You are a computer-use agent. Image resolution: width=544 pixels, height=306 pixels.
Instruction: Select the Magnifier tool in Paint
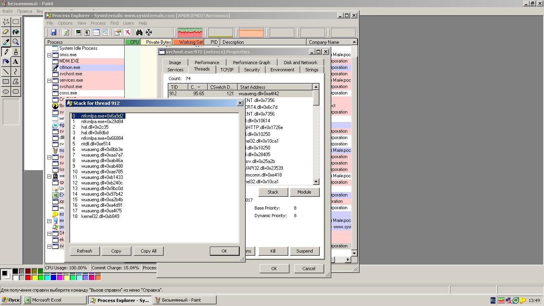16,42
